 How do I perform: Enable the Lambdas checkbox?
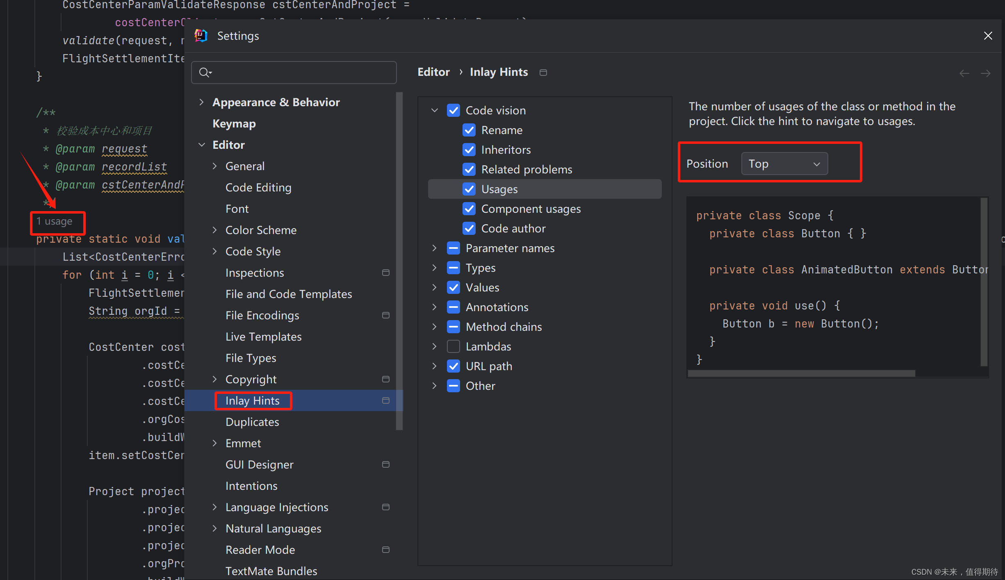pos(454,346)
